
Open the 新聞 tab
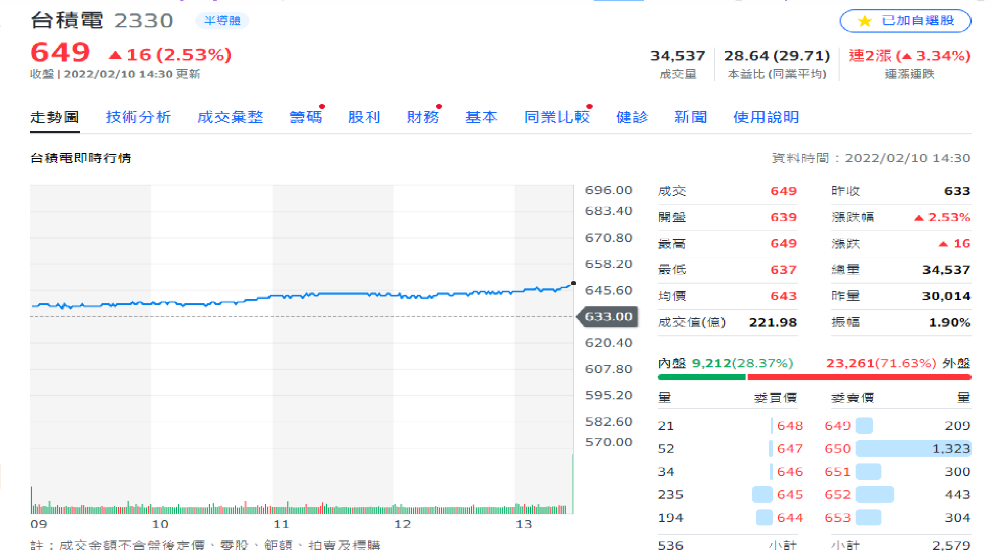tap(691, 117)
